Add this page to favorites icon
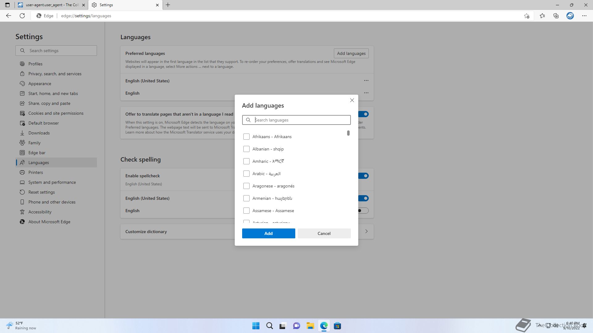 point(527,16)
